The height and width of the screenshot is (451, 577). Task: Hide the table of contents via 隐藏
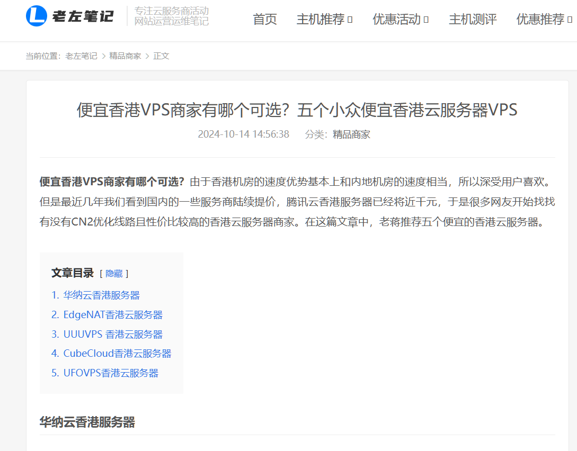(114, 274)
